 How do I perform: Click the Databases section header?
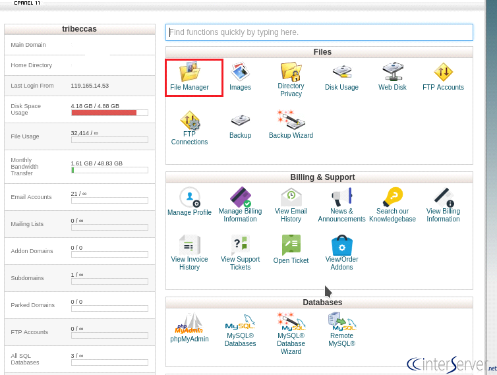pyautogui.click(x=319, y=303)
